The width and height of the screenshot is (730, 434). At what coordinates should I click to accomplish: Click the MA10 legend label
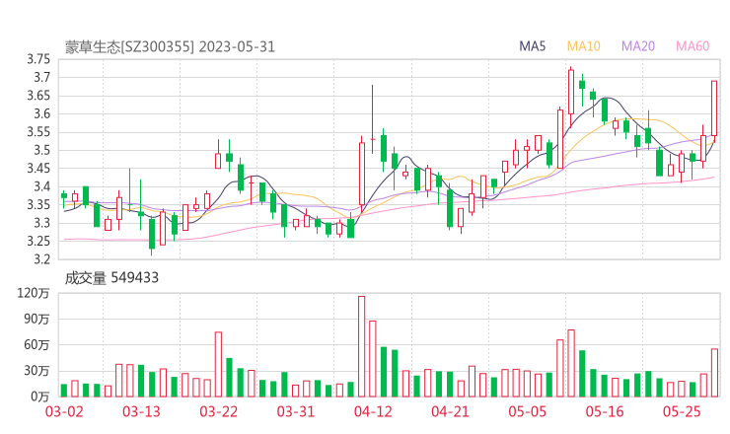[x=583, y=46]
